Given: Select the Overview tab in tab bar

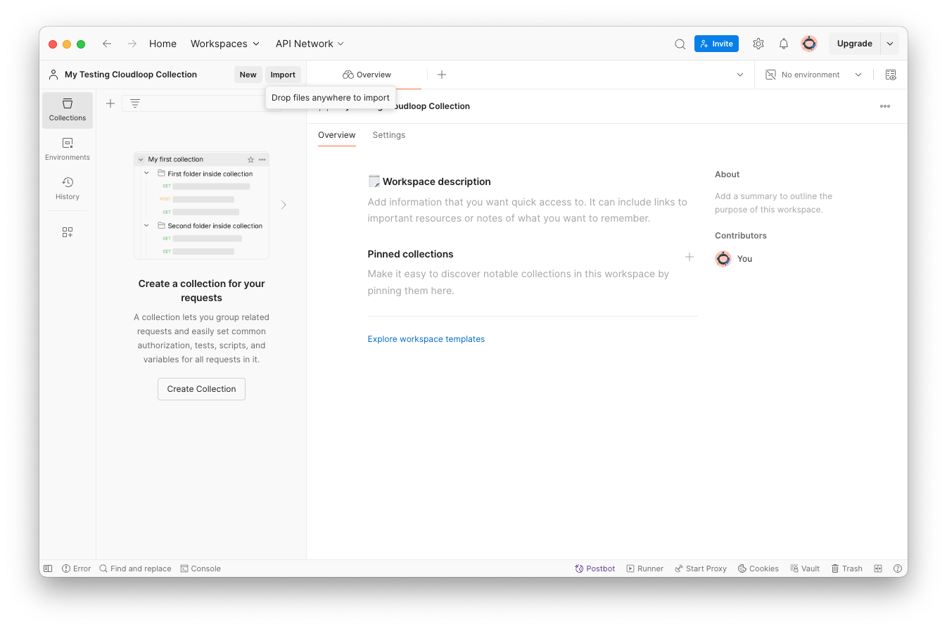Looking at the screenshot, I should (x=367, y=75).
